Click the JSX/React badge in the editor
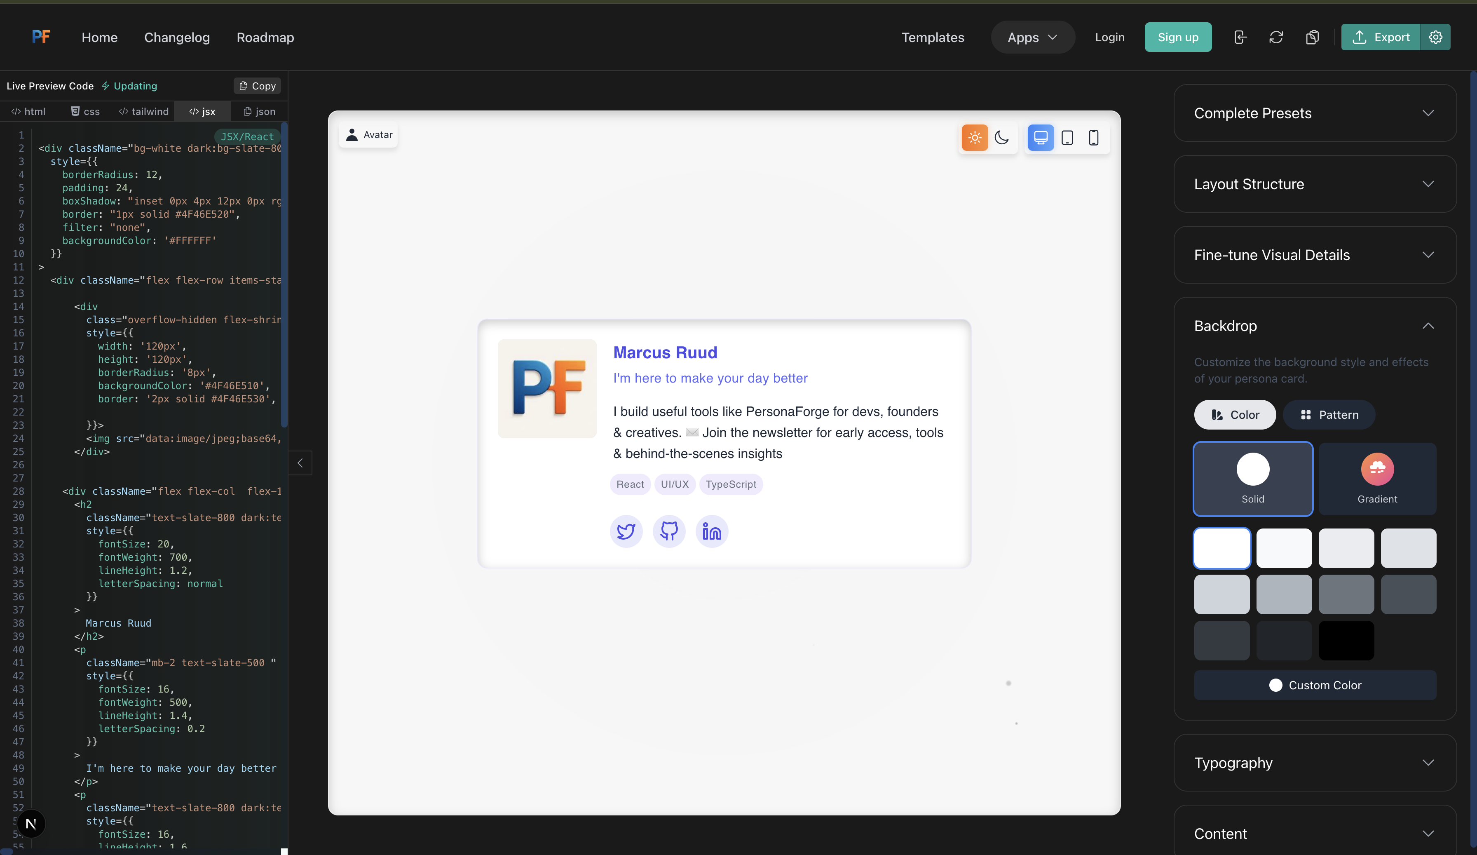The height and width of the screenshot is (855, 1477). (x=247, y=136)
